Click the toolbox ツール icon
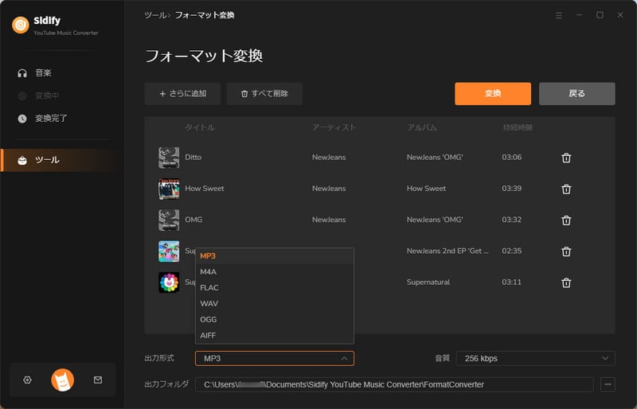Screen dimensions: 637x409 [x=22, y=160]
